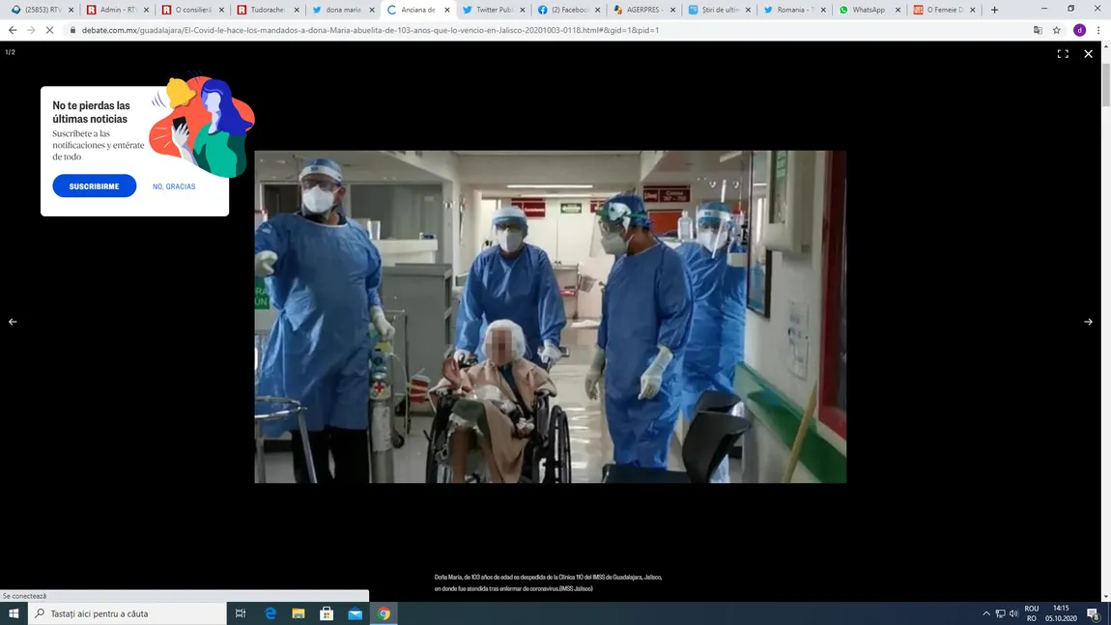Click the address bar URL
This screenshot has width=1111, height=625.
tap(371, 31)
